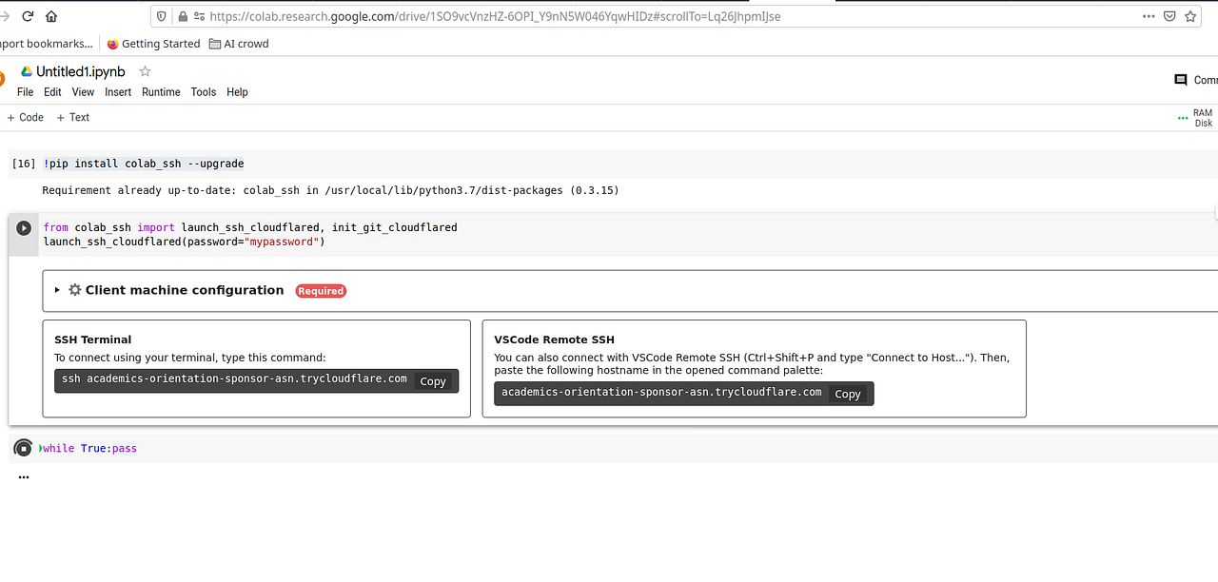Open the browser overflow menu
The image size is (1218, 582).
(x=1147, y=16)
